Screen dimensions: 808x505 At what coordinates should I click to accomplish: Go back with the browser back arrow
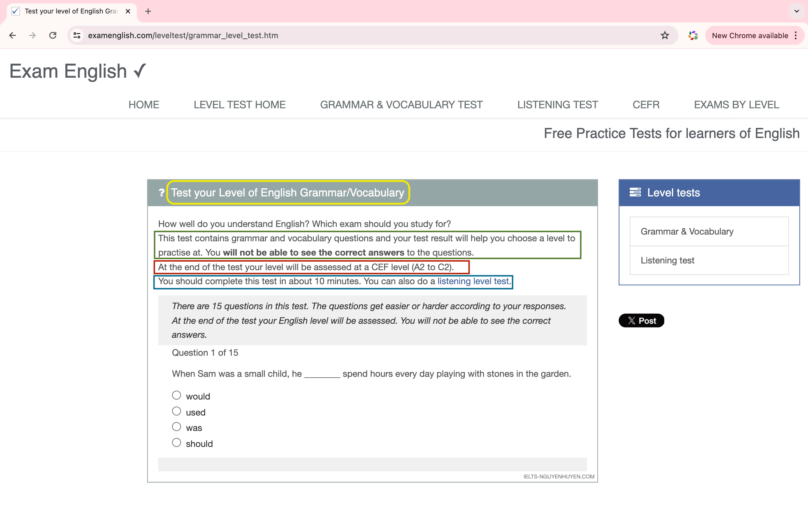13,35
